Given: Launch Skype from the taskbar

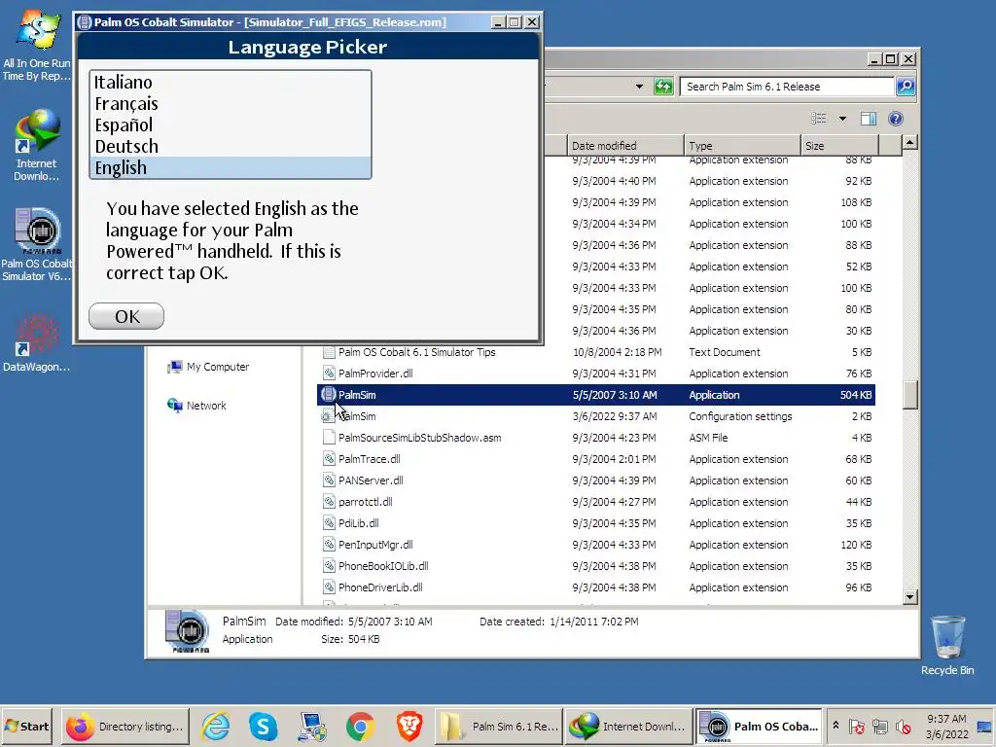Looking at the screenshot, I should tap(263, 726).
